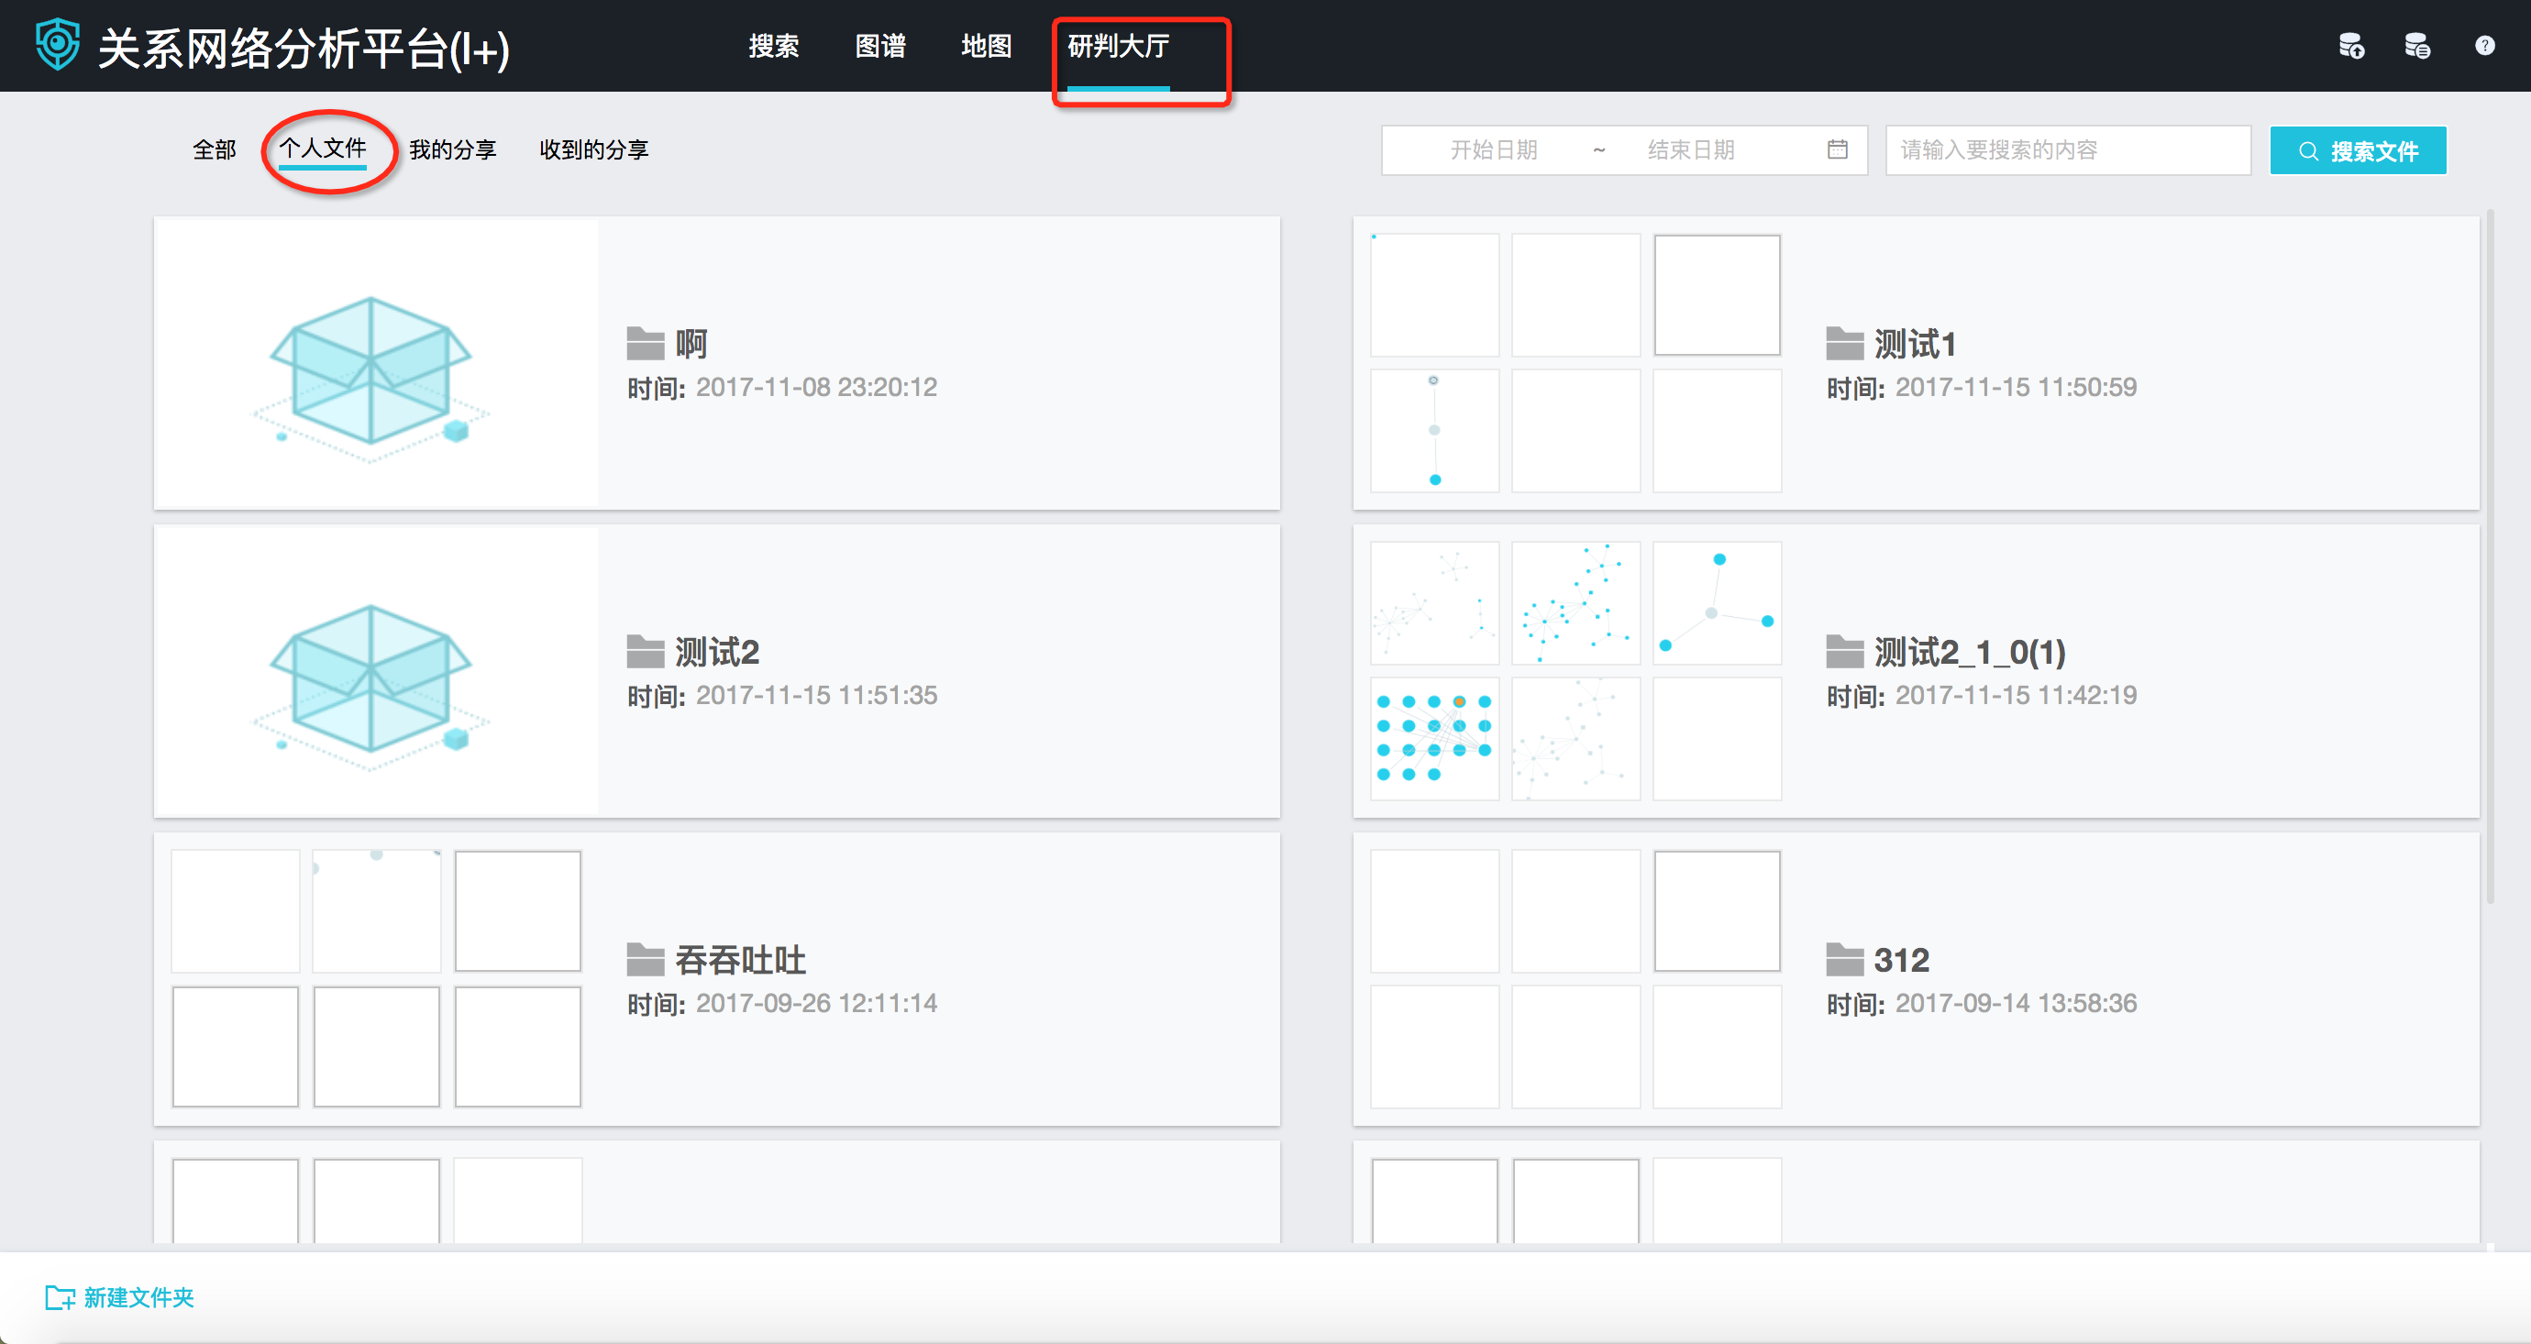
Task: Show 全部 files filter
Action: click(215, 149)
